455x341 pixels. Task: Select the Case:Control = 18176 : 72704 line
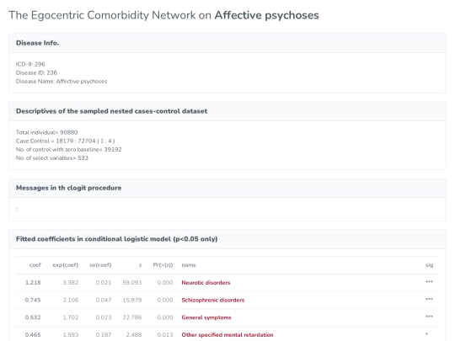[x=65, y=141]
